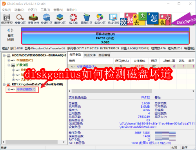The width and height of the screenshot is (196, 150).
Task: Click the volume serial number 36BF-73DE
Action: tap(142, 133)
